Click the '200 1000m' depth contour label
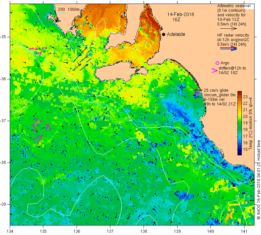261x235 pixels. coord(69,9)
